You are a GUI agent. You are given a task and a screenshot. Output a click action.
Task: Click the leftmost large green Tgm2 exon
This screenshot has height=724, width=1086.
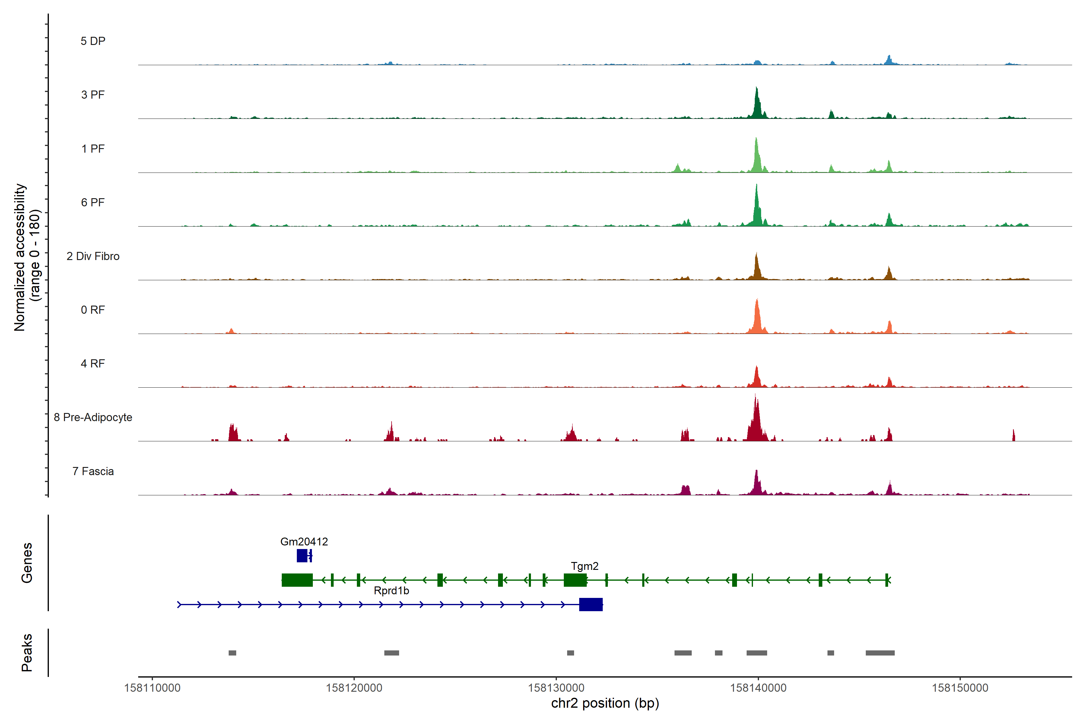pyautogui.click(x=297, y=580)
